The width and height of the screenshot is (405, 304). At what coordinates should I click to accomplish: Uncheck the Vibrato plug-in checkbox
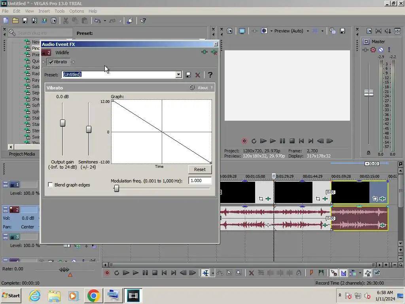click(51, 62)
